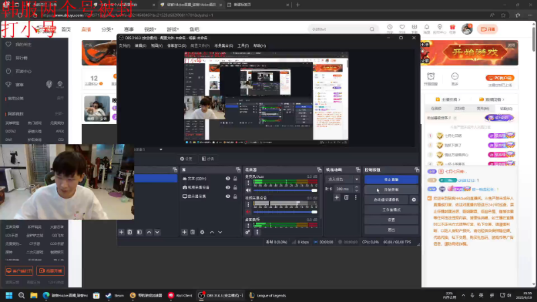Click 启动虚拟摄像机 button

387,199
